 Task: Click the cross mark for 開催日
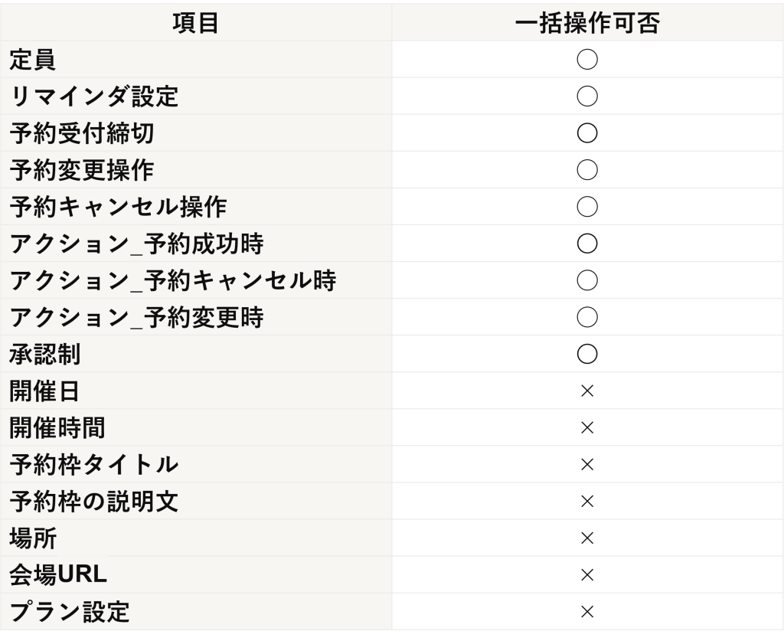pos(587,391)
